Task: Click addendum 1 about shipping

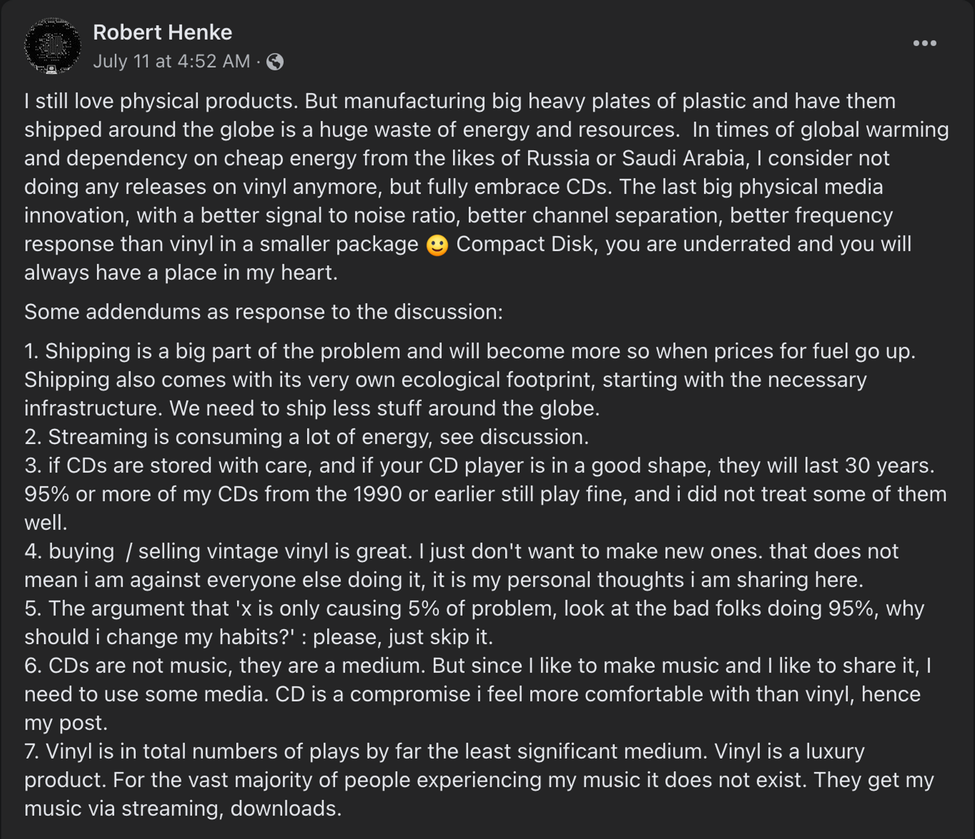Action: (305, 351)
